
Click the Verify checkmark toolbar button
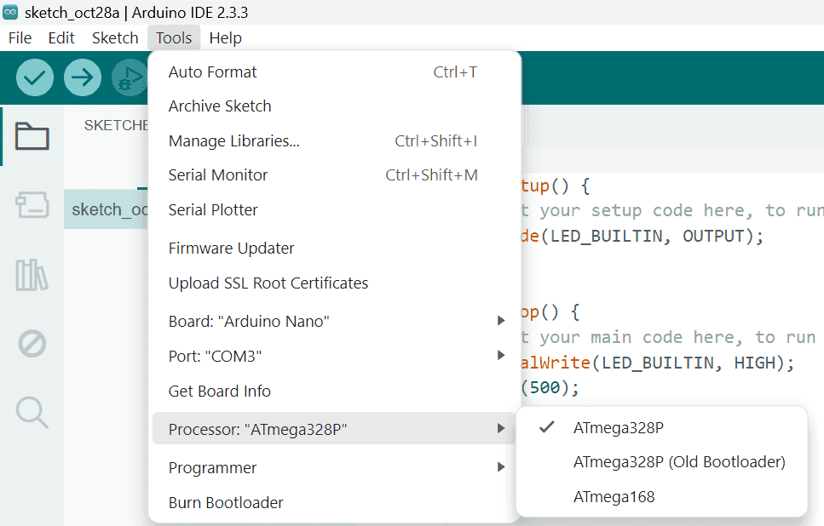34,78
